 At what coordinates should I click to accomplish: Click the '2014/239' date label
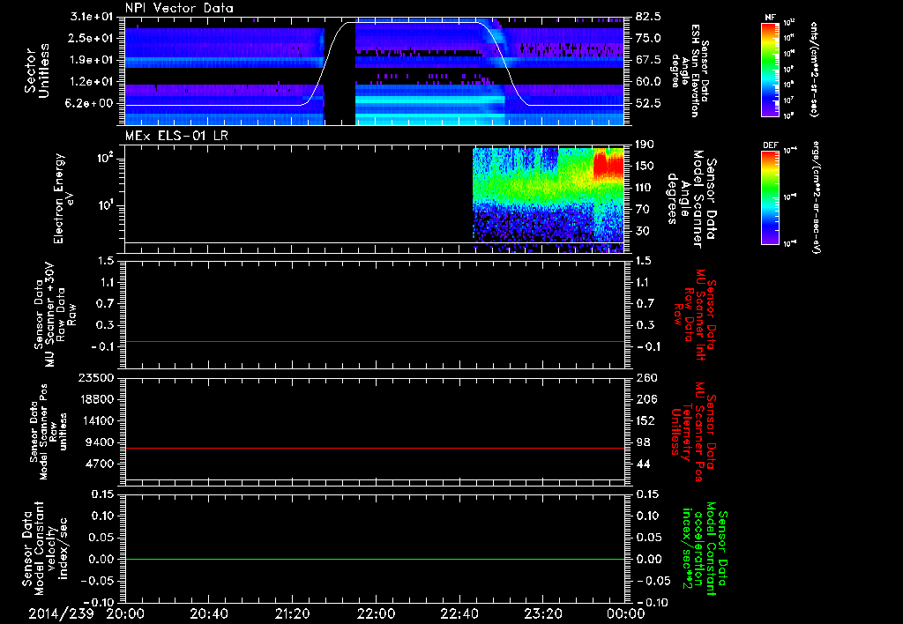tap(61, 613)
